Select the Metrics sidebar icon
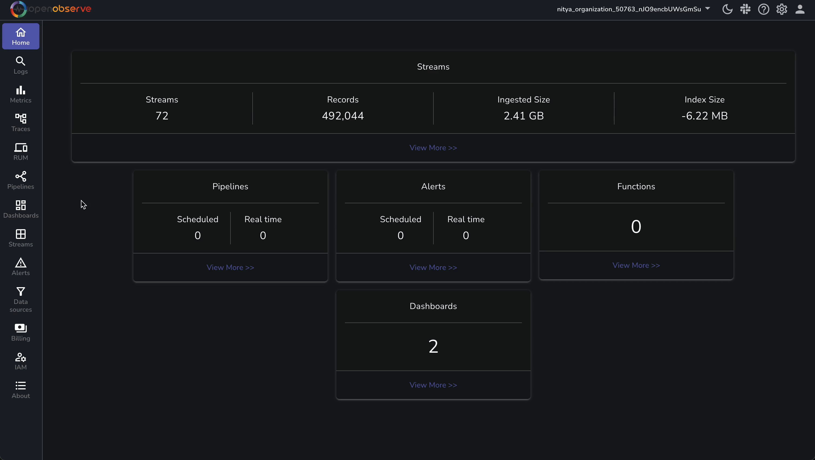The width and height of the screenshot is (815, 460). (x=20, y=94)
